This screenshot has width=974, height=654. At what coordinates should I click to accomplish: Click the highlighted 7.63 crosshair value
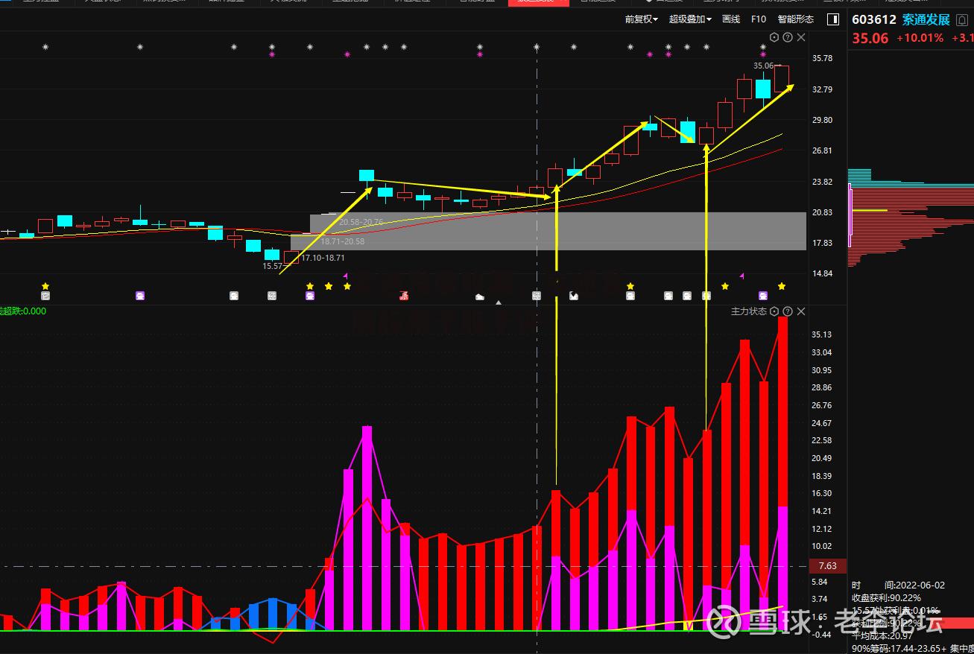(x=827, y=566)
